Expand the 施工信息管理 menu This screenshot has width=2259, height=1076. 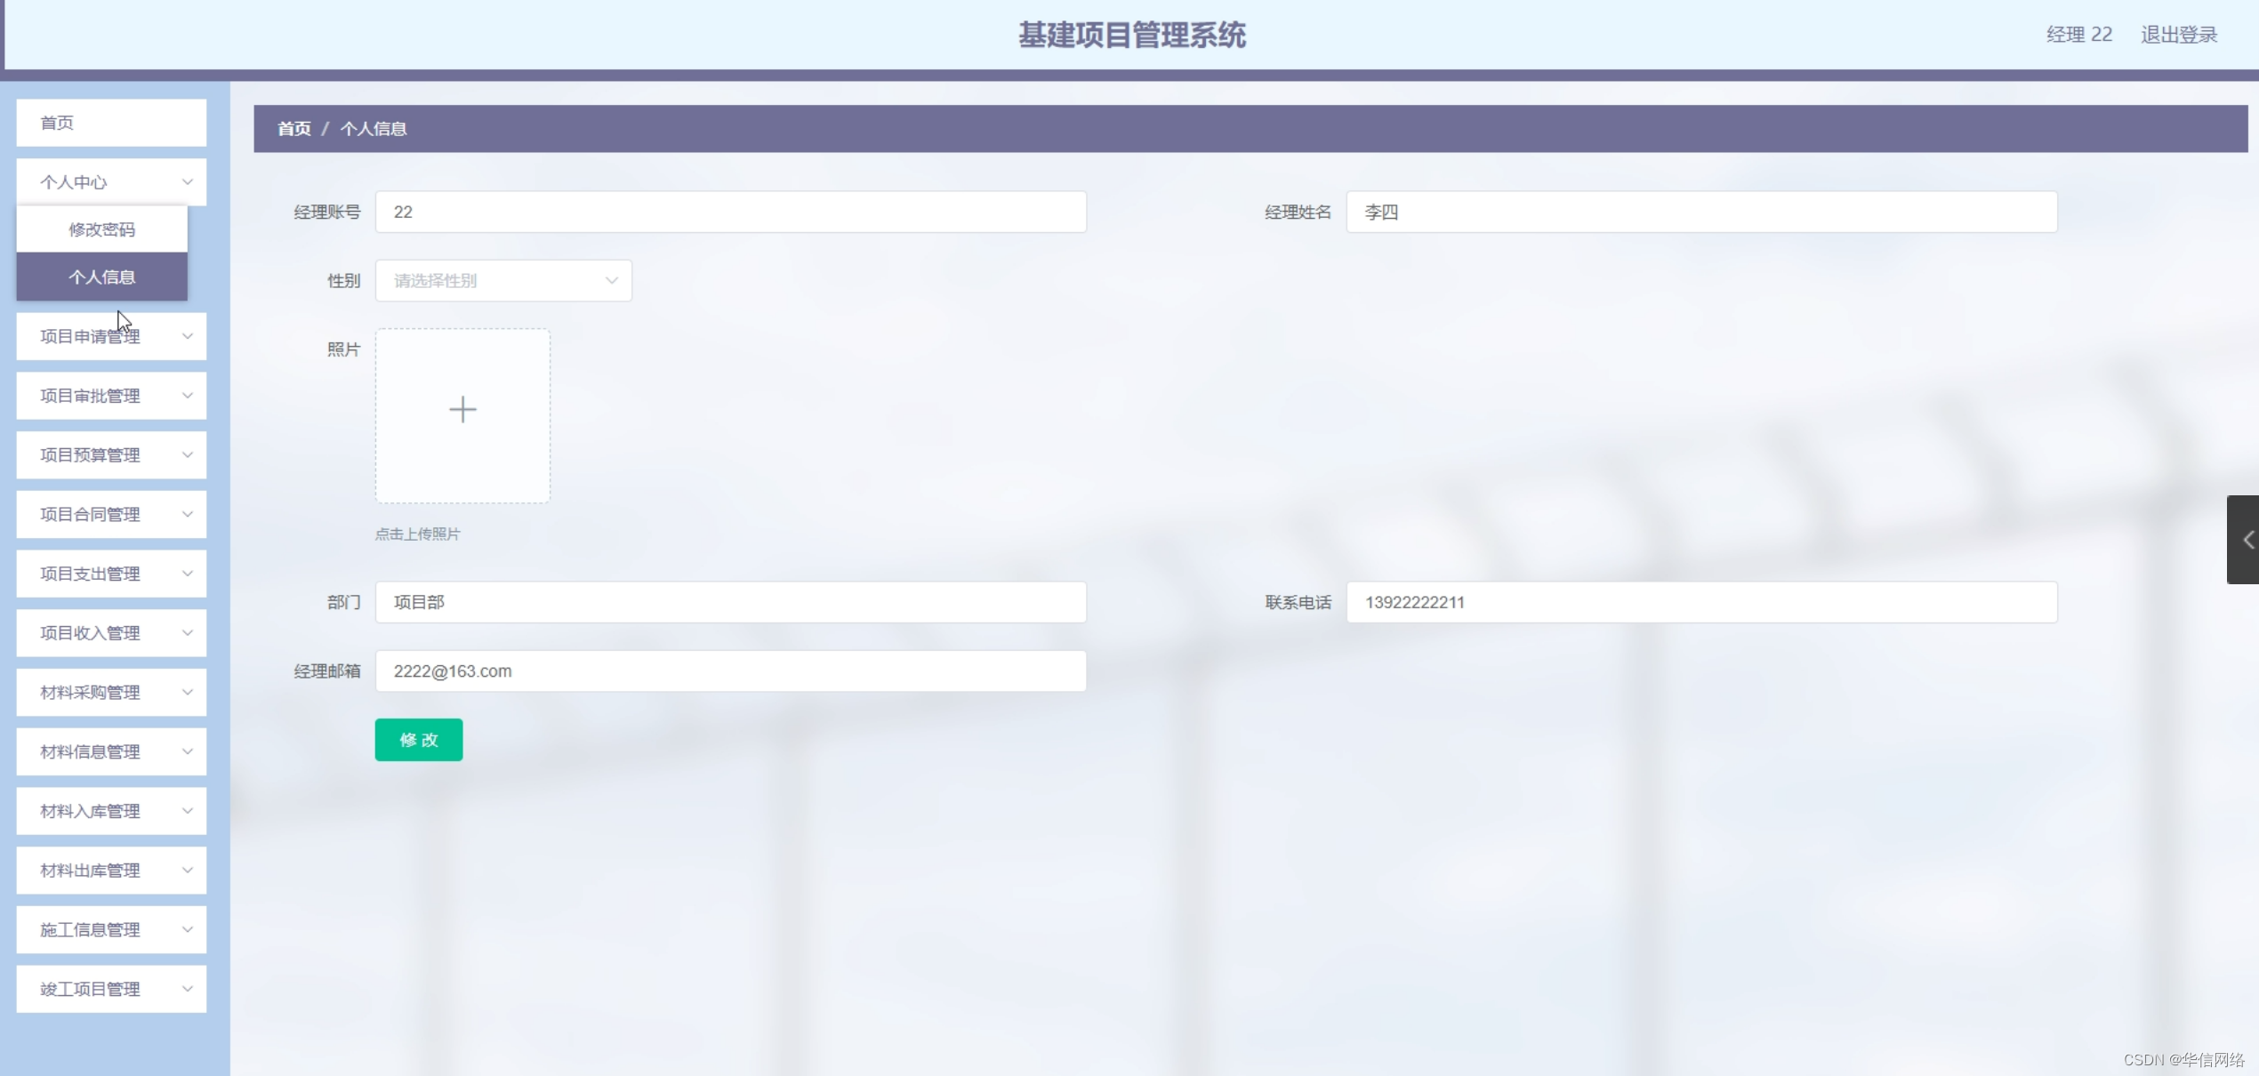click(x=110, y=929)
